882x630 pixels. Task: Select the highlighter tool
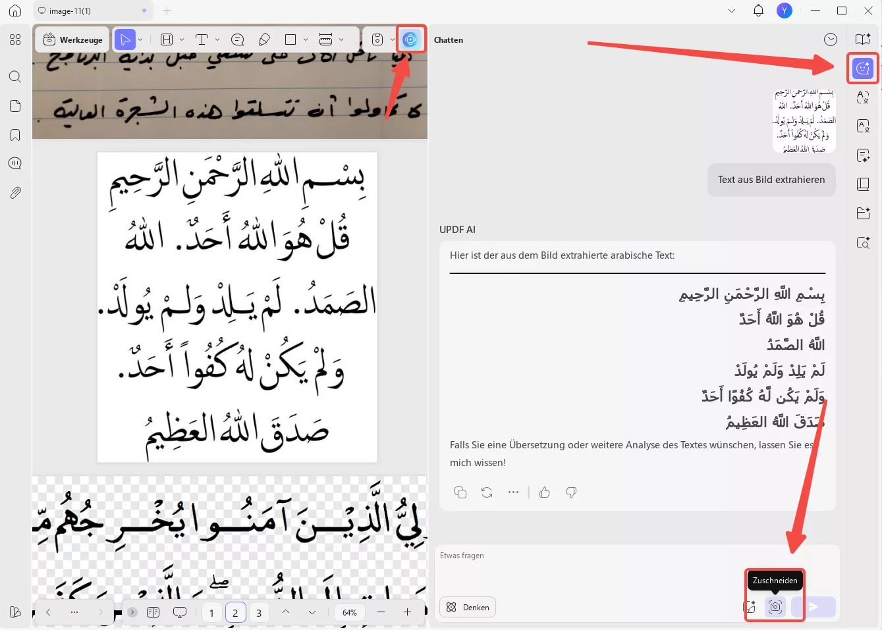tap(264, 39)
